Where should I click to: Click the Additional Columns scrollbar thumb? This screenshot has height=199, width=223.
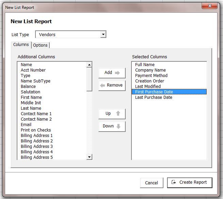click(89, 79)
